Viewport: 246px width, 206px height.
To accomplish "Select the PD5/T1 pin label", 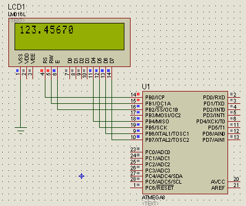I will click(x=217, y=128).
